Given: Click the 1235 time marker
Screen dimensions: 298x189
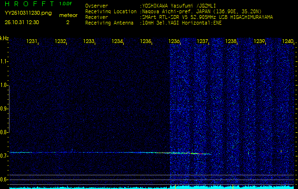Looking at the screenshot, I should click(145, 42).
